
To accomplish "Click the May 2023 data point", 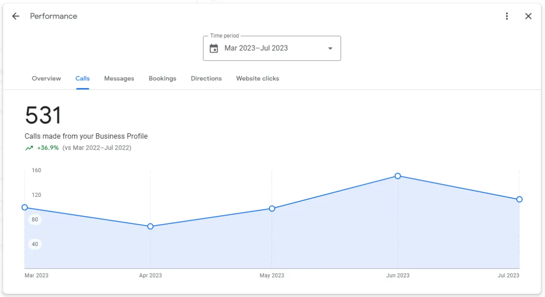I will click(272, 209).
